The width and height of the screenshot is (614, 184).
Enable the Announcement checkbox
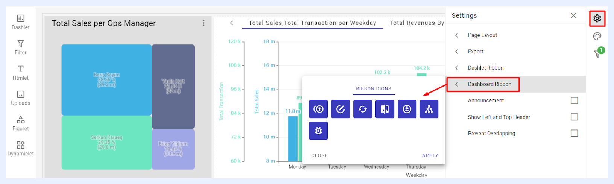pos(574,100)
